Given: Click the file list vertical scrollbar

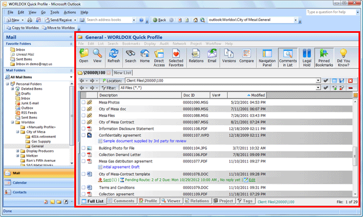Looking at the screenshot, I should coord(355,147).
